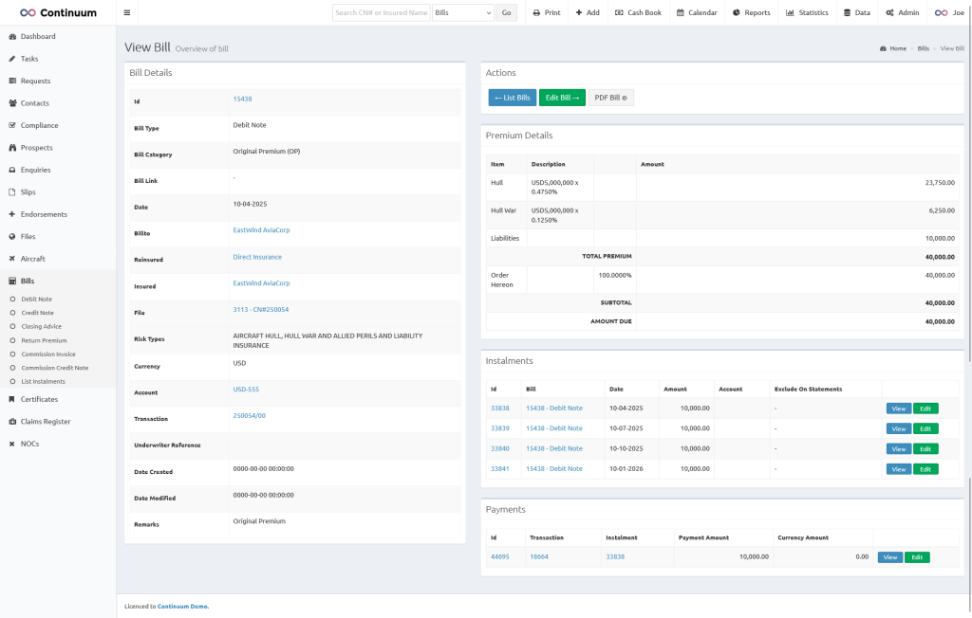Open Closing Advice under Bills
Screen dimensions: 972x618
42,326
